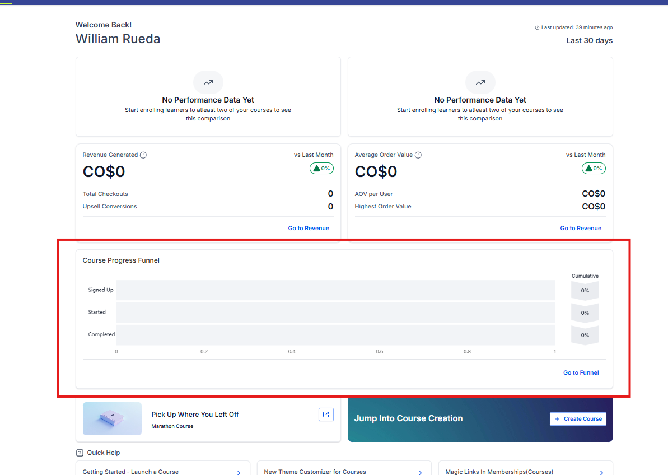Open Marathon Course via external link icon
Viewport: 668px width, 475px height.
point(326,415)
